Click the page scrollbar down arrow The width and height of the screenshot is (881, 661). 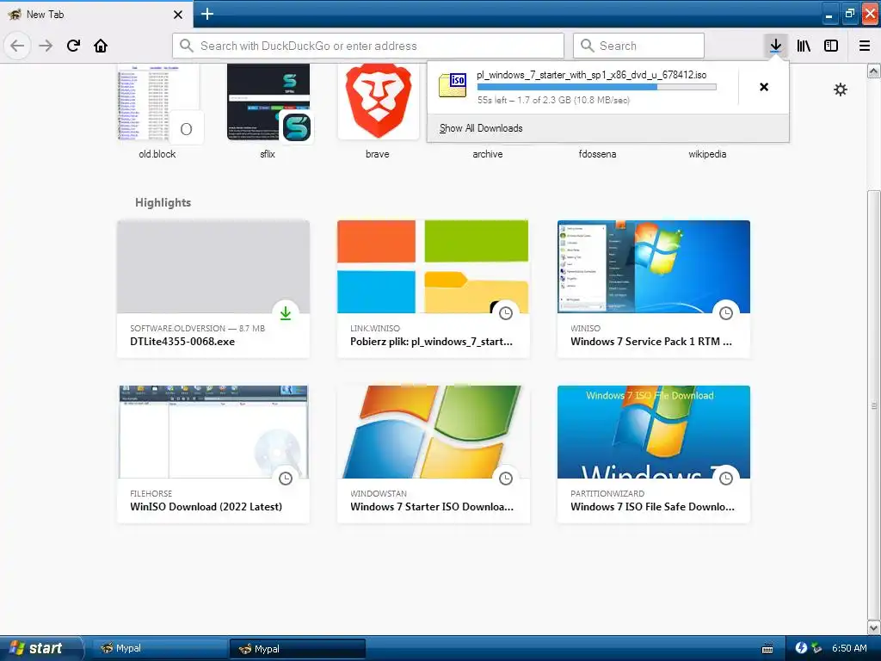(874, 627)
